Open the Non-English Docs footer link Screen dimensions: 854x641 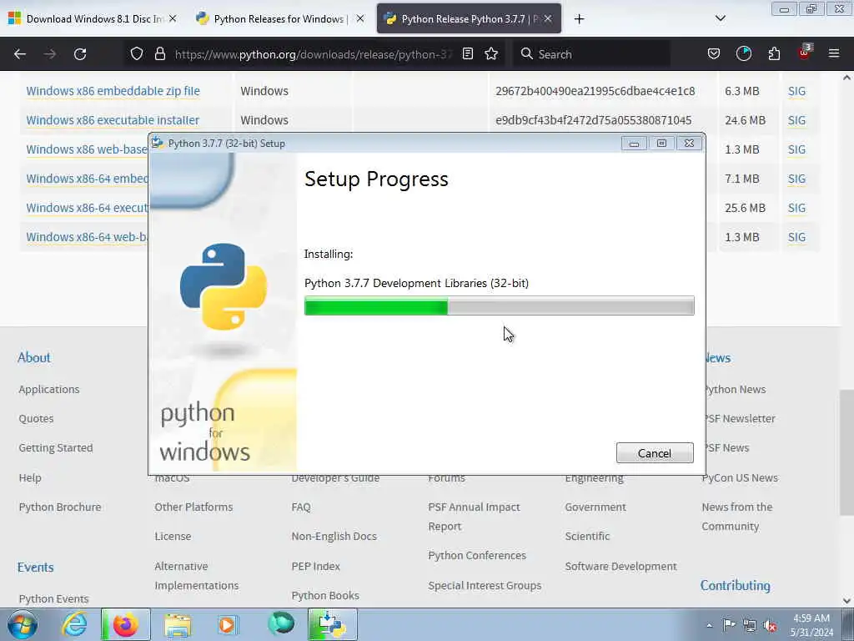[x=334, y=537]
